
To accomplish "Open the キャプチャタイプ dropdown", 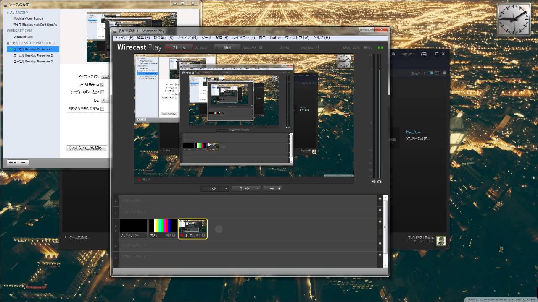I will pos(105,76).
